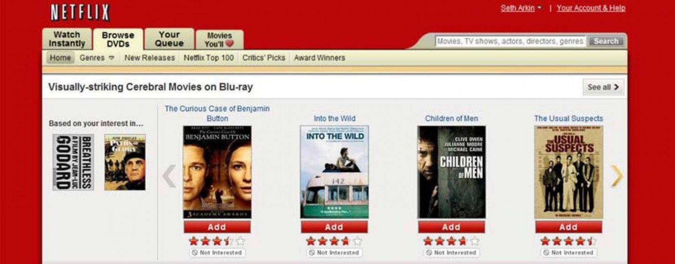
Task: Open the Children of Men title link
Action: click(x=451, y=119)
